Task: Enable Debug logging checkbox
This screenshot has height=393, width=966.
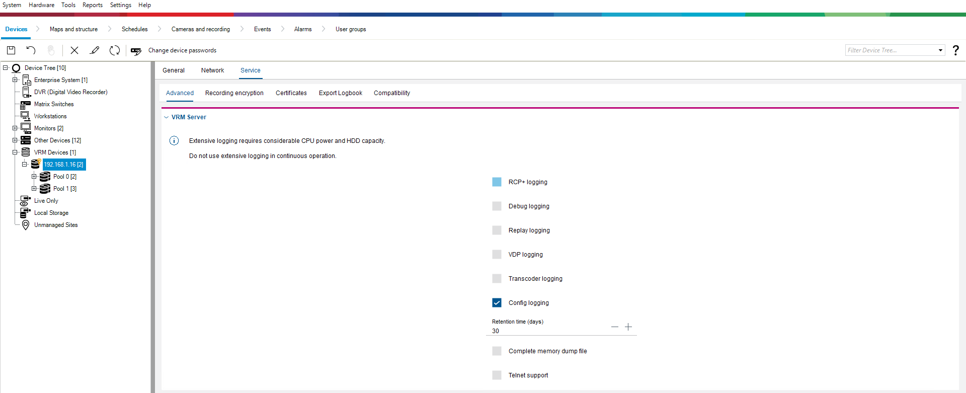Action: pos(497,206)
